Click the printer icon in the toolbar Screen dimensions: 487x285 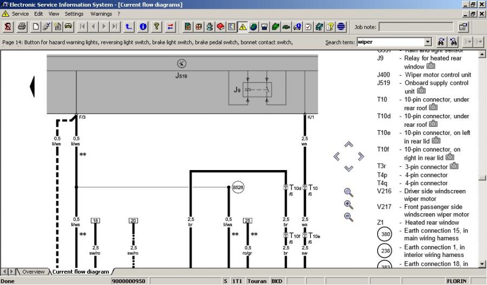coord(22,26)
